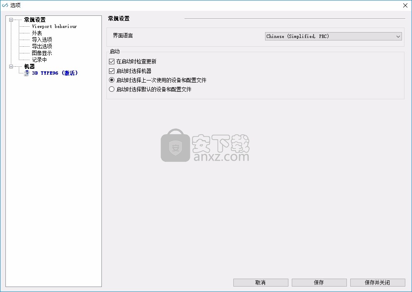Click the 3D TYPE96 machine icon

[26, 73]
